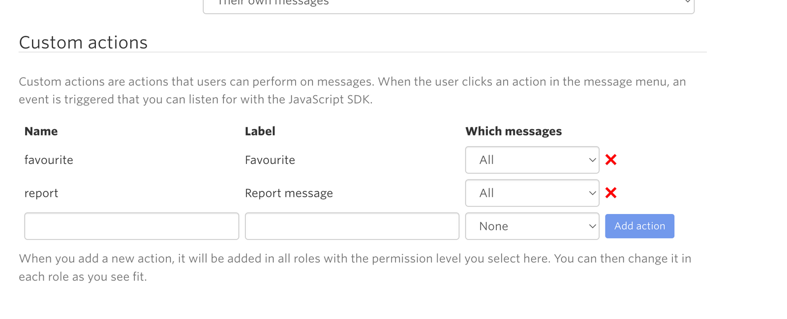The width and height of the screenshot is (787, 319).
Task: Open the None permission dropdown
Action: coord(532,226)
